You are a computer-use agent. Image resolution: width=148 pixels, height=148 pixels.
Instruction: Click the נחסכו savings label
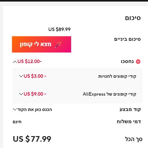(127, 61)
